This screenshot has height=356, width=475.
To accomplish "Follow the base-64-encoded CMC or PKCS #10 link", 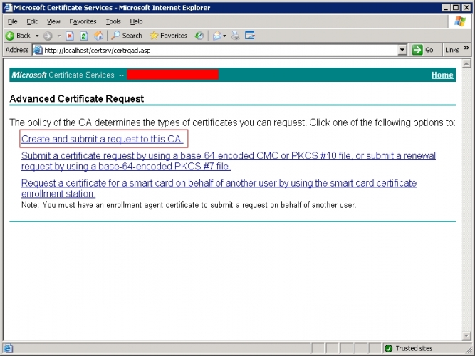I will point(229,161).
